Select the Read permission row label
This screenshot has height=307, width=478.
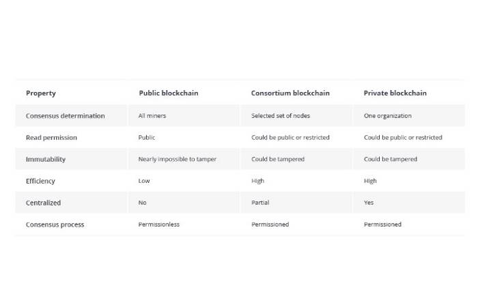tap(51, 138)
